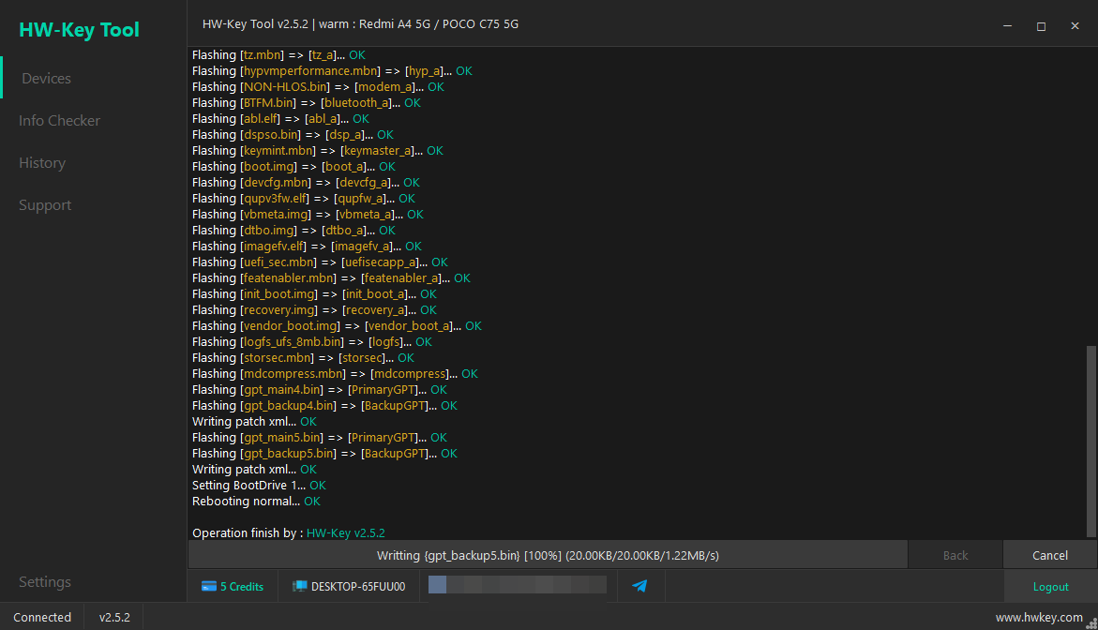Image resolution: width=1098 pixels, height=630 pixels.
Task: Select the Flashing devcfg.mbn log line
Action: coord(306,183)
